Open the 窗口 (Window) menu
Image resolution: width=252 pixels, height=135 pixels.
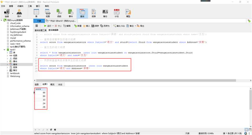pyautogui.click(x=38, y=6)
